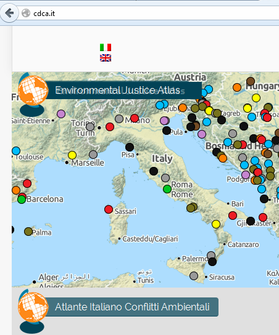This screenshot has height=335, width=279.
Task: Select the yellow marker west of Marseille
Action: [72, 155]
